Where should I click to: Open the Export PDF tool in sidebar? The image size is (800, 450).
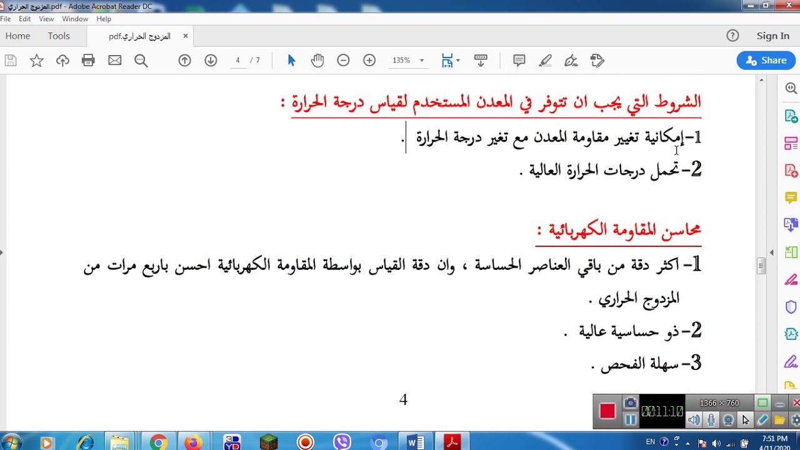[791, 116]
